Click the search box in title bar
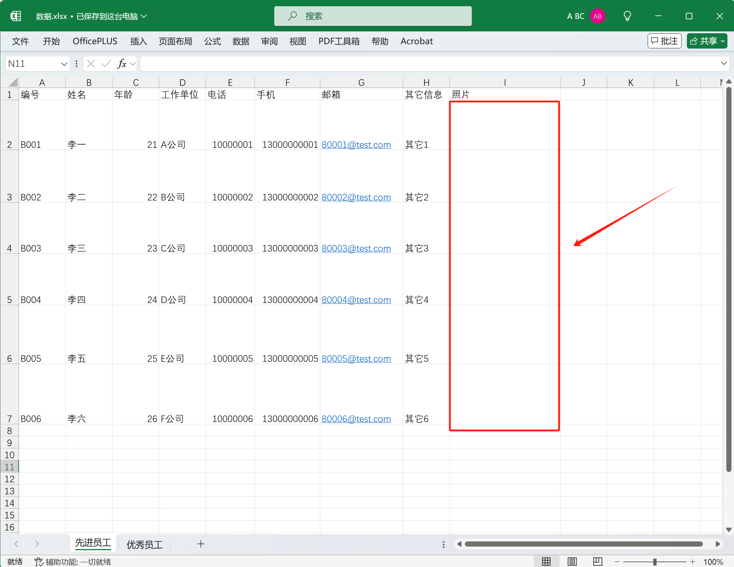This screenshot has width=734, height=567. click(372, 16)
